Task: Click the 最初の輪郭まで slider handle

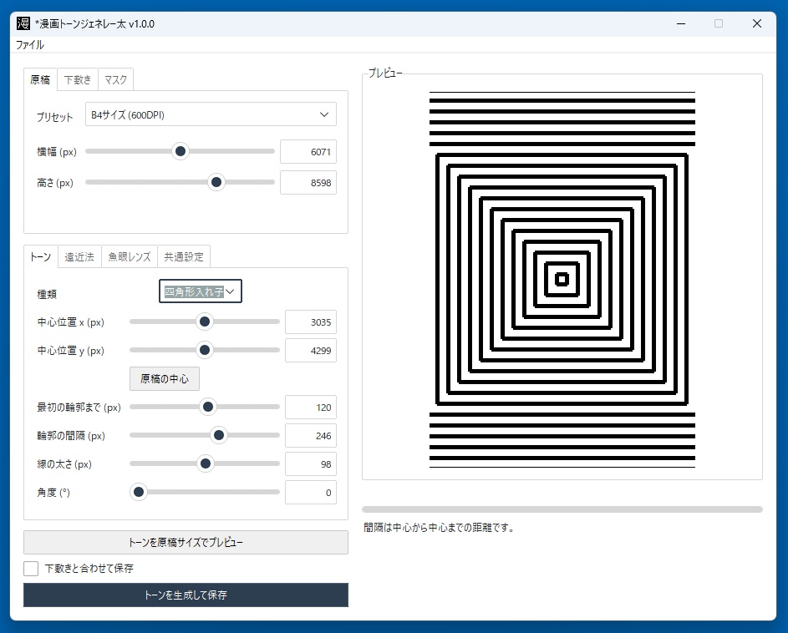Action: click(207, 407)
